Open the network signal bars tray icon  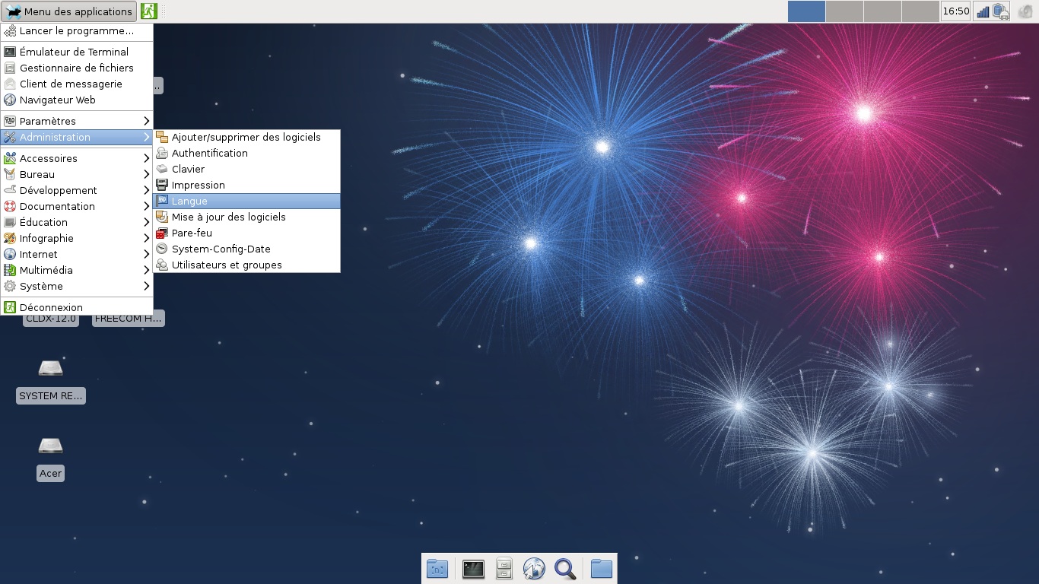pyautogui.click(x=983, y=11)
